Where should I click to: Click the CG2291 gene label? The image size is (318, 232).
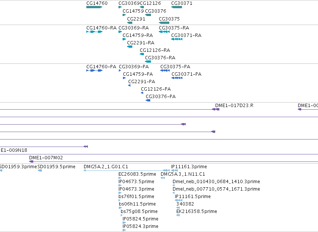tap(136, 19)
